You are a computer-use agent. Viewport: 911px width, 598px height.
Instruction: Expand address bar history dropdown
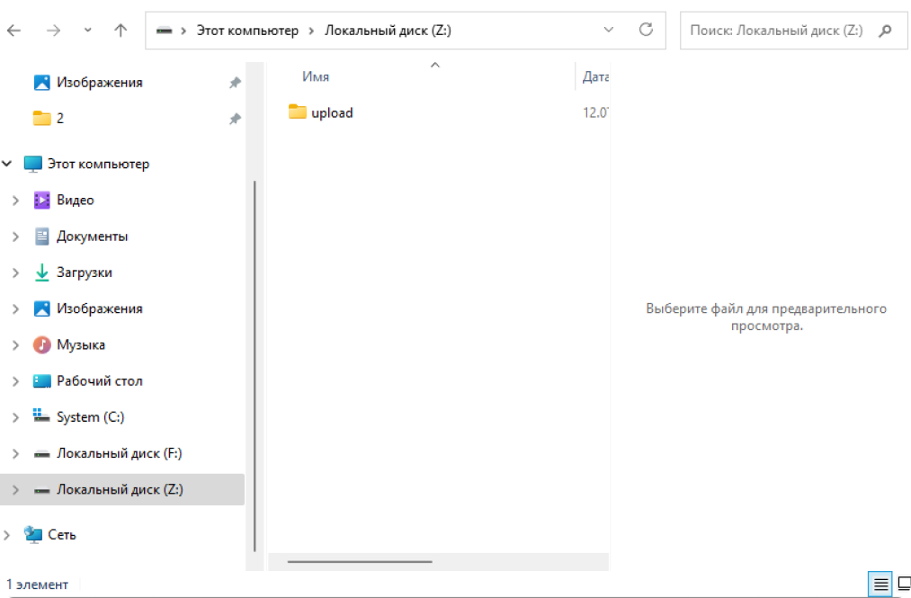(609, 30)
